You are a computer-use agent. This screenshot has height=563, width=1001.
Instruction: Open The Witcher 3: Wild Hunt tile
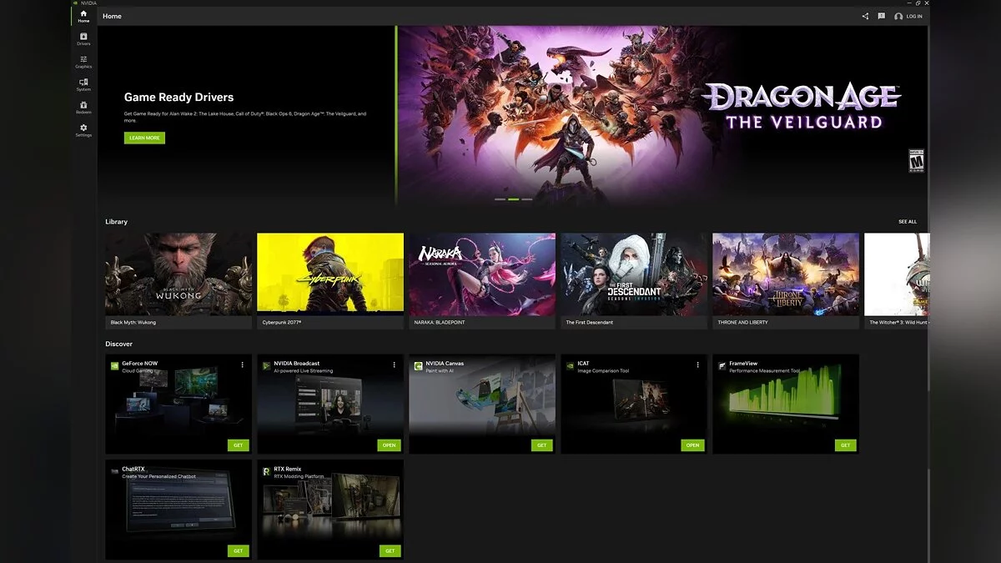(896, 281)
